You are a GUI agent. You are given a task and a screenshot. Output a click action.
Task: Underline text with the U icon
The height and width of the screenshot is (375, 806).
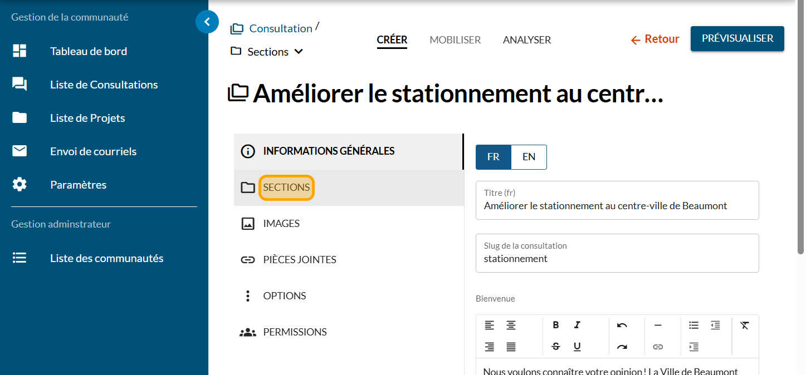(577, 347)
